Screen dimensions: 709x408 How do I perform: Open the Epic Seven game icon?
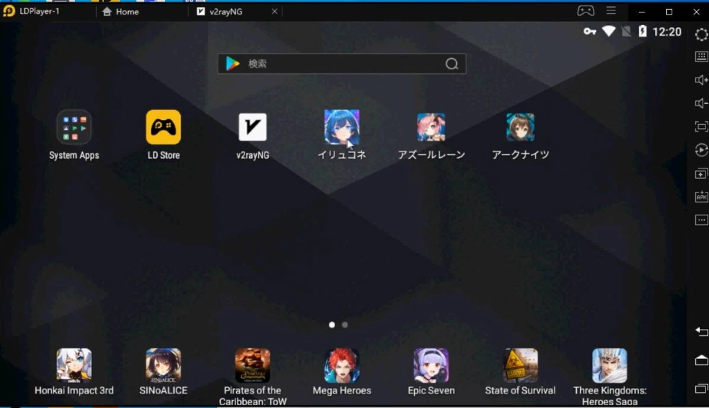coord(431,366)
